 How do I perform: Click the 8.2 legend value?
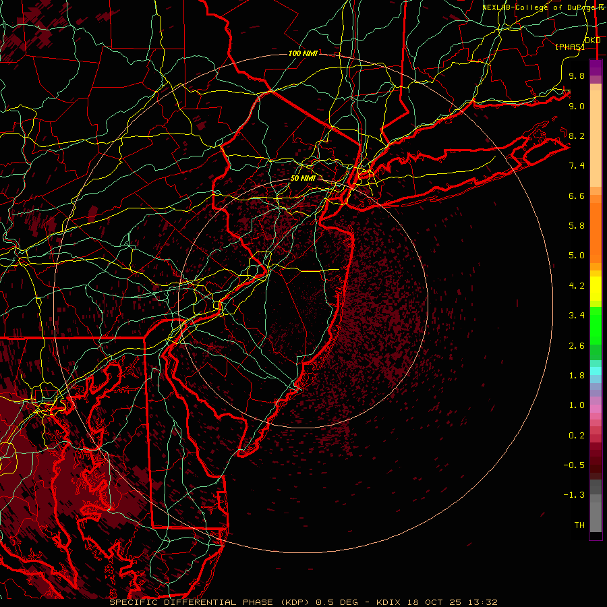pos(577,136)
